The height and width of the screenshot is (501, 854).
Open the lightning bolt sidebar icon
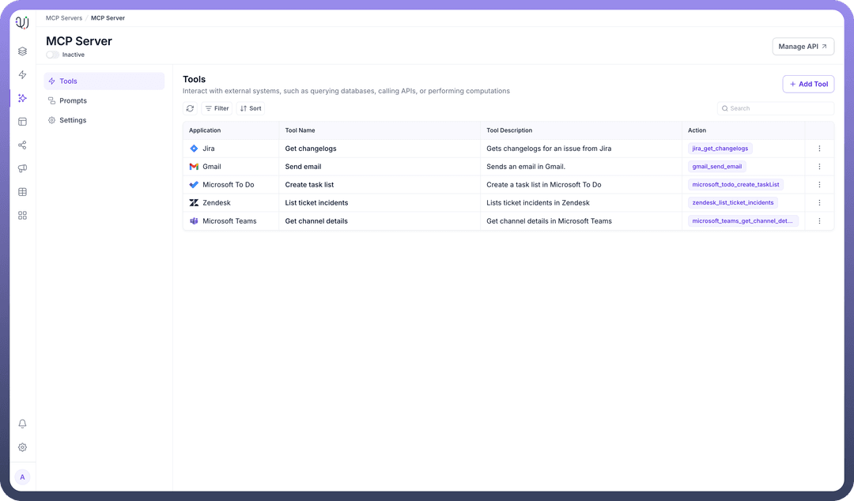(x=22, y=75)
